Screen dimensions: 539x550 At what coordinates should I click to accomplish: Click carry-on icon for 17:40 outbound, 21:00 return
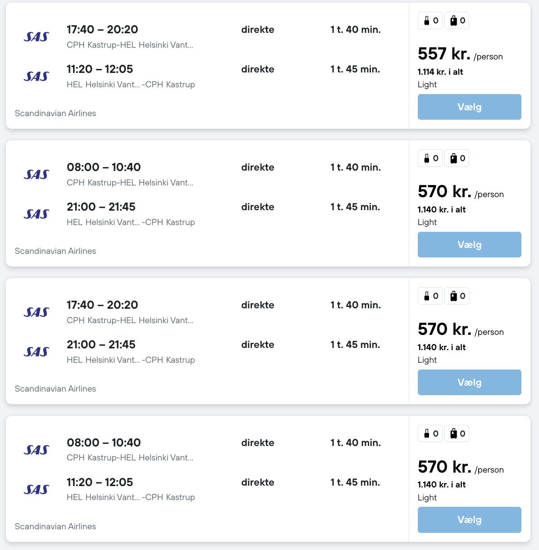tap(430, 296)
